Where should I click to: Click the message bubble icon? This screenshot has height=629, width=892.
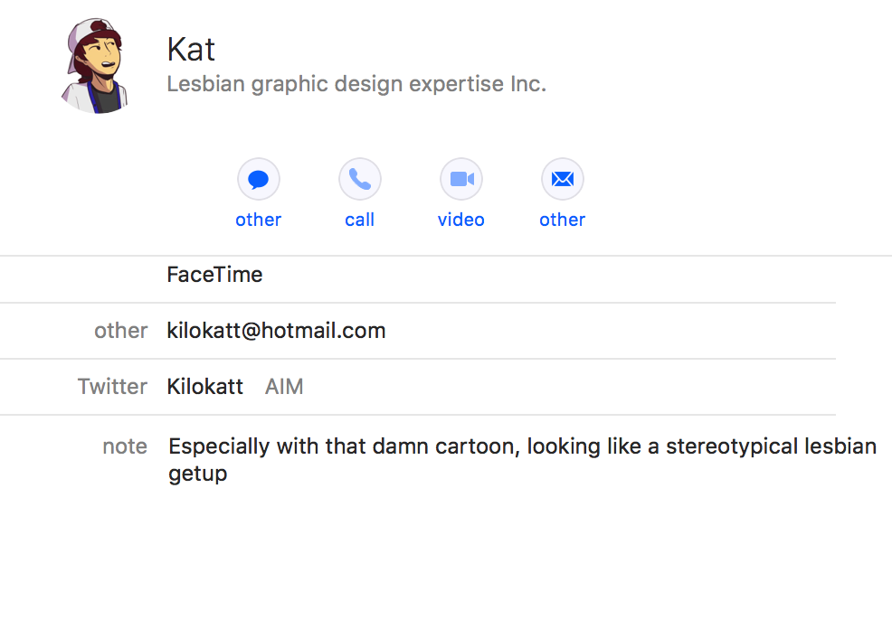[258, 179]
